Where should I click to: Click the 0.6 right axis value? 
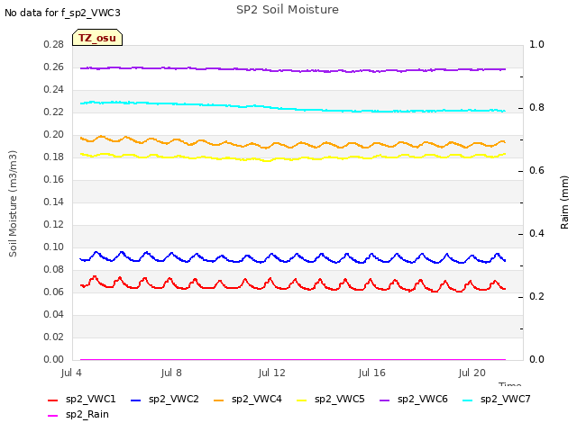(x=536, y=170)
